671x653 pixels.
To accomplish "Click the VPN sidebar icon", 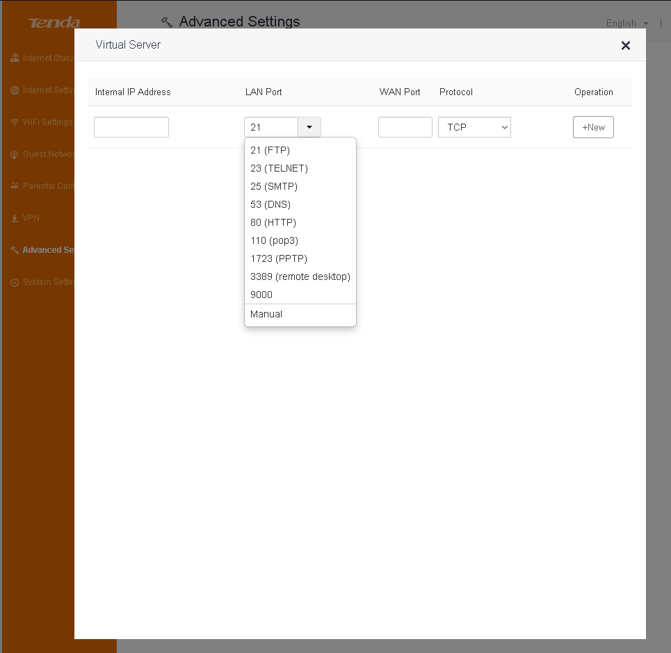I will point(15,218).
